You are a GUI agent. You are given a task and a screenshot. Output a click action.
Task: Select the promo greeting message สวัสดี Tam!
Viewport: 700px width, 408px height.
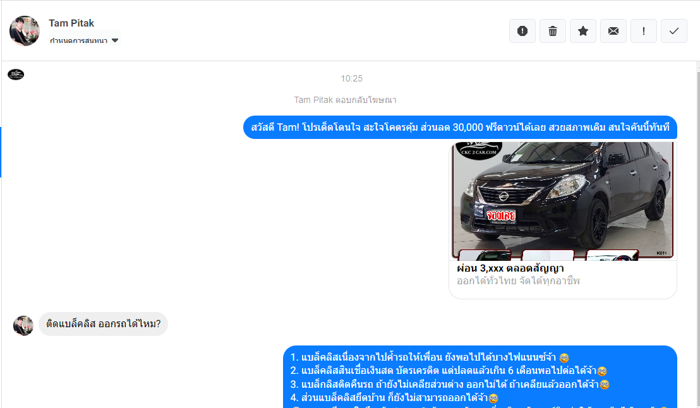tap(460, 127)
